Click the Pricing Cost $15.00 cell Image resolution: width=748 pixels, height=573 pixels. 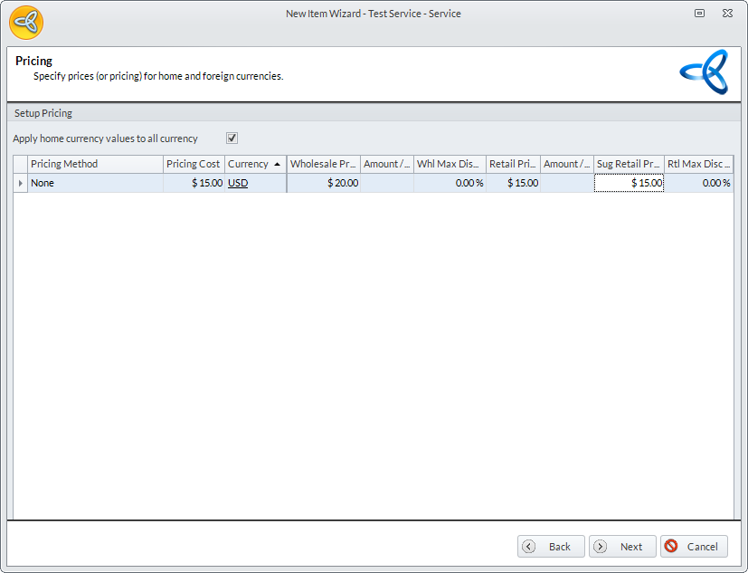coord(194,183)
